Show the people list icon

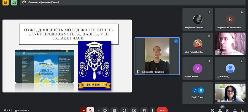[220, 110]
